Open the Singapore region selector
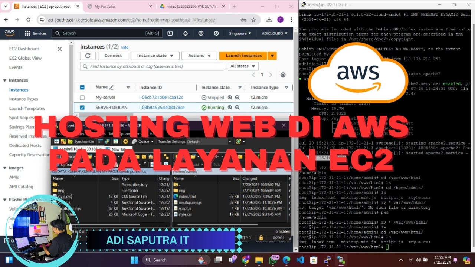The width and height of the screenshot is (475, 267). [240, 33]
